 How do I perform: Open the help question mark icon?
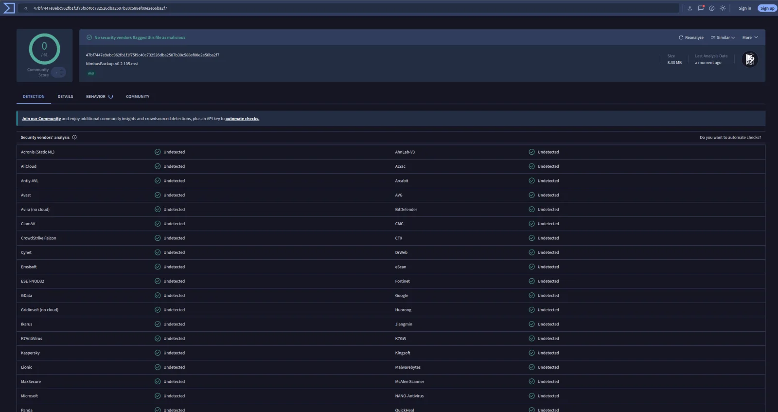tap(712, 8)
